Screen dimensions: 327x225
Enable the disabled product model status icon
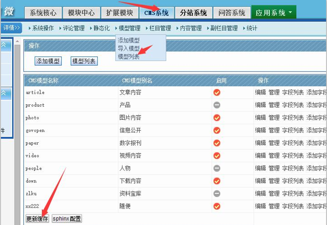click(x=217, y=105)
